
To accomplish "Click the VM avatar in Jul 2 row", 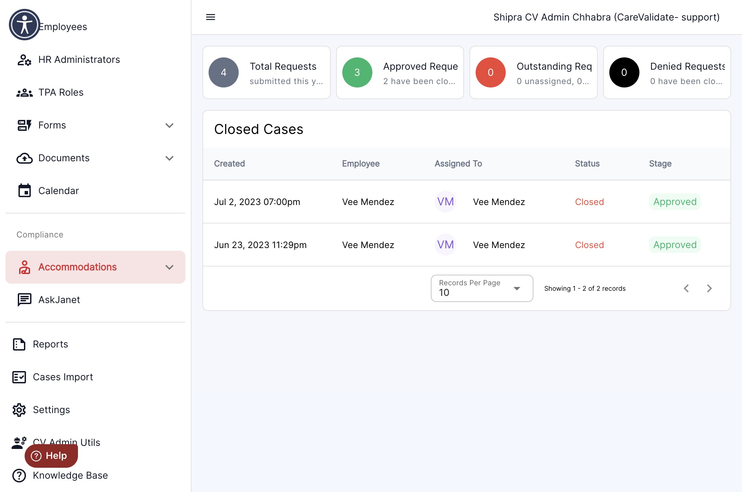I will 446,202.
